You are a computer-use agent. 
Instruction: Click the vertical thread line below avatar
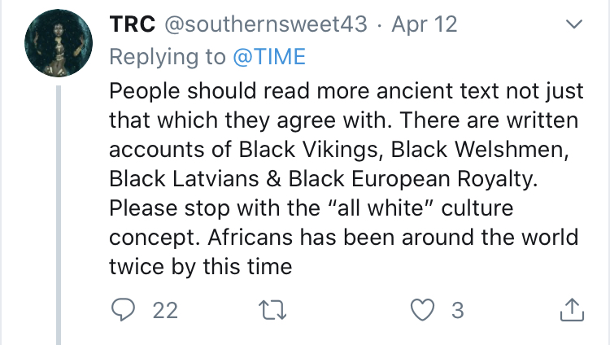pos(59,212)
